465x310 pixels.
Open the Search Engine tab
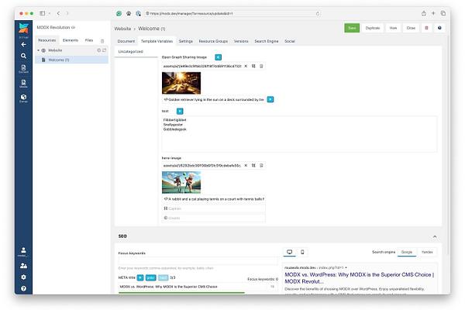(267, 41)
